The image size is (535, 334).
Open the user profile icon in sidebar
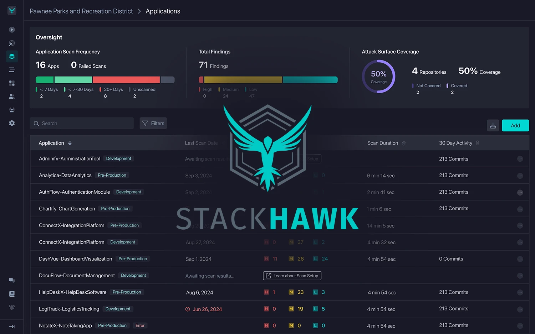coord(12,96)
